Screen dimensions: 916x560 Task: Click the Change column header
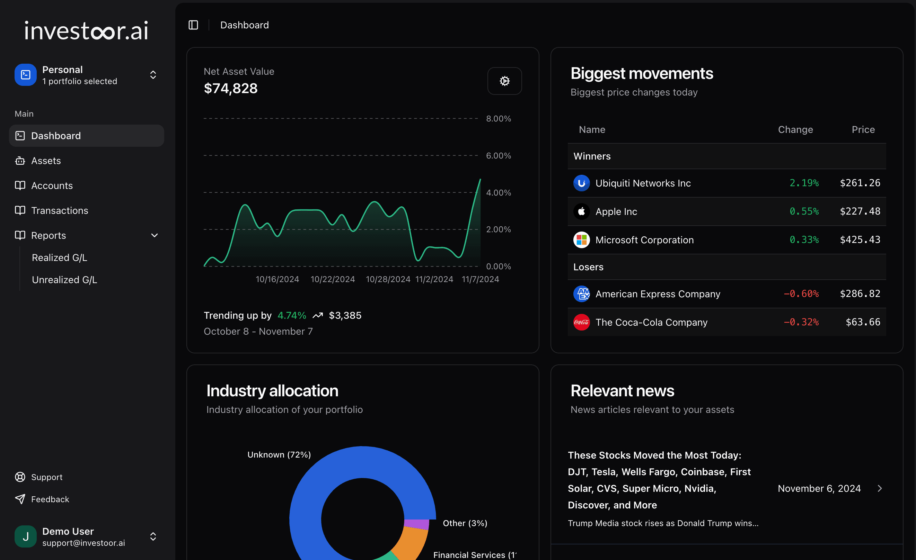pos(795,129)
